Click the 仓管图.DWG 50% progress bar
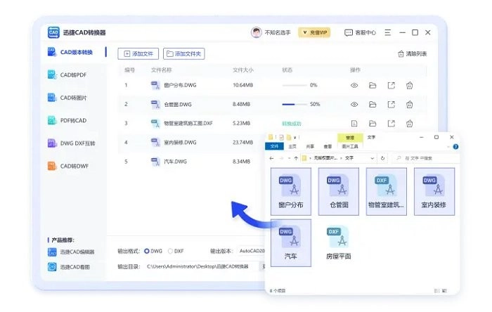This screenshot has width=492, height=312. click(x=294, y=105)
